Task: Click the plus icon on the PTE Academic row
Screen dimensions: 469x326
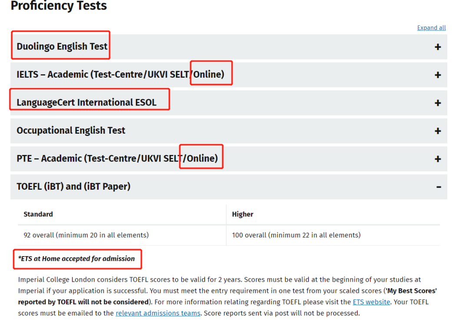Action: pyautogui.click(x=438, y=159)
